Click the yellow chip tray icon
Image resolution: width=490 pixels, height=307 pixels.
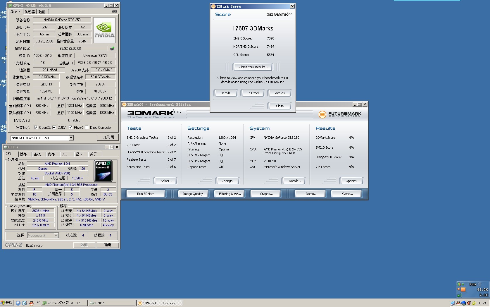pyautogui.click(x=474, y=303)
